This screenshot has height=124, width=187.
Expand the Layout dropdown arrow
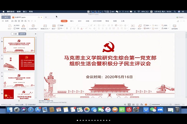[x=56, y=29]
